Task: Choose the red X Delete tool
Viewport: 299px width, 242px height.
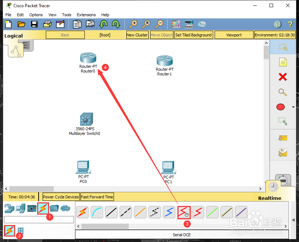Action: [x=283, y=77]
